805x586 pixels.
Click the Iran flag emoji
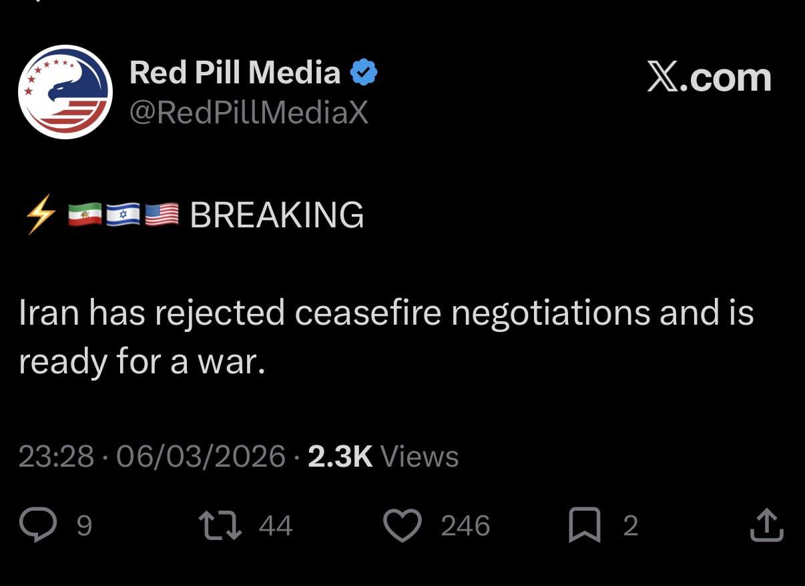tap(85, 215)
